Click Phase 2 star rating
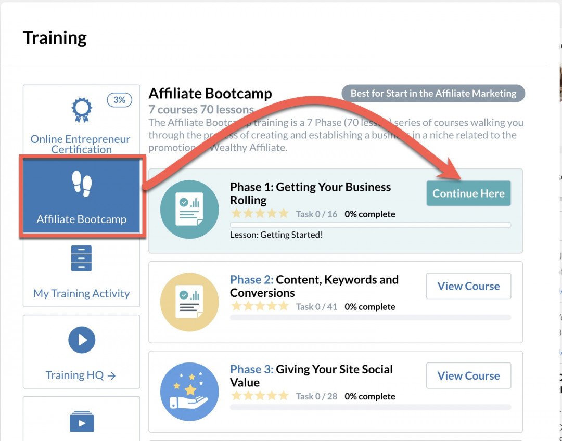Screen dimensions: 562x441 click(x=260, y=306)
